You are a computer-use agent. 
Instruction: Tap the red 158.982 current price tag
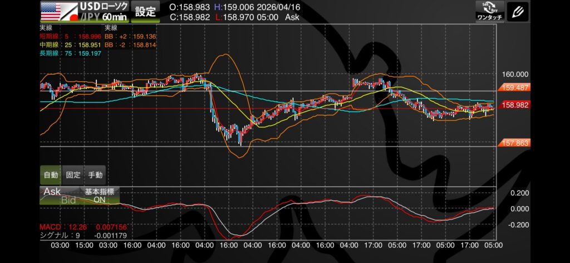[514, 105]
